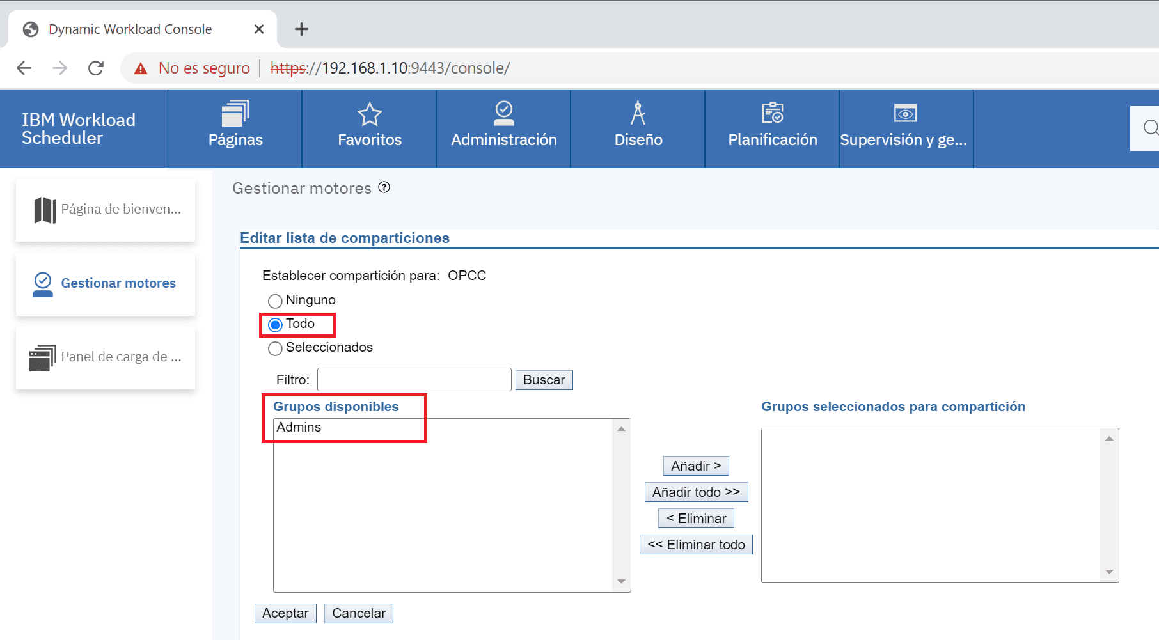Click the browser address bar URL

click(x=390, y=68)
